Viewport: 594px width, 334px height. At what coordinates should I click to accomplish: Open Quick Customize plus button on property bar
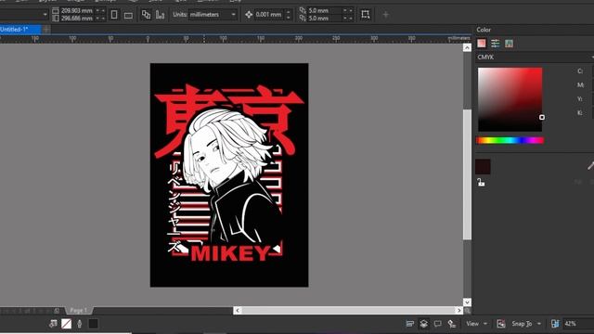click(386, 15)
